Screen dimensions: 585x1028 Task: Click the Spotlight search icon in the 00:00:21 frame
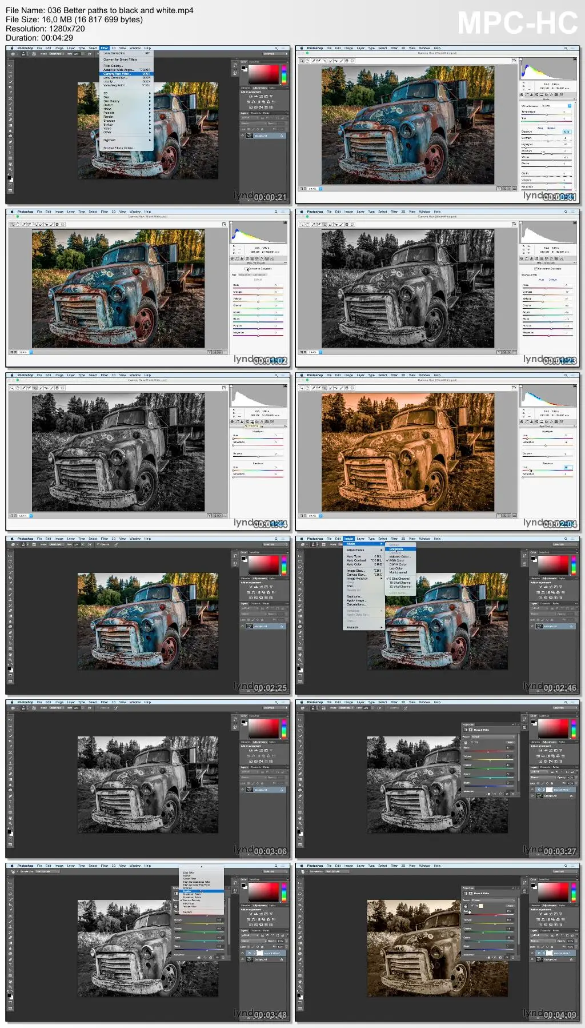[276, 48]
